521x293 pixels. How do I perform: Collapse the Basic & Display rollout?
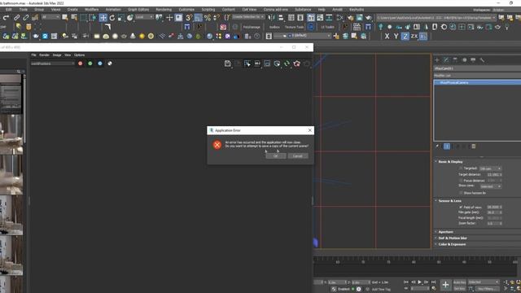[x=450, y=161]
